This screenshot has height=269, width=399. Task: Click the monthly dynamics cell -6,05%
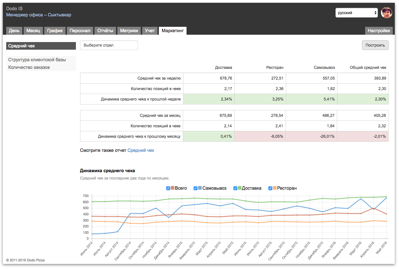[260, 136]
